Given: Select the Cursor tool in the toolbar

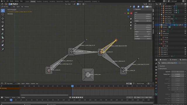Looking at the screenshot, I should coord(3,14).
